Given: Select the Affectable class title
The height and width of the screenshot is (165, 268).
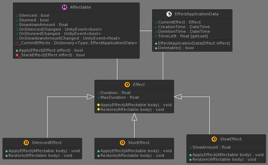Looking at the screenshot, I should coord(81,7).
